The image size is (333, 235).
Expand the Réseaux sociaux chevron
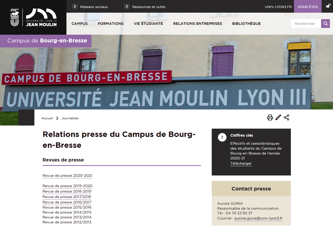point(75,6)
